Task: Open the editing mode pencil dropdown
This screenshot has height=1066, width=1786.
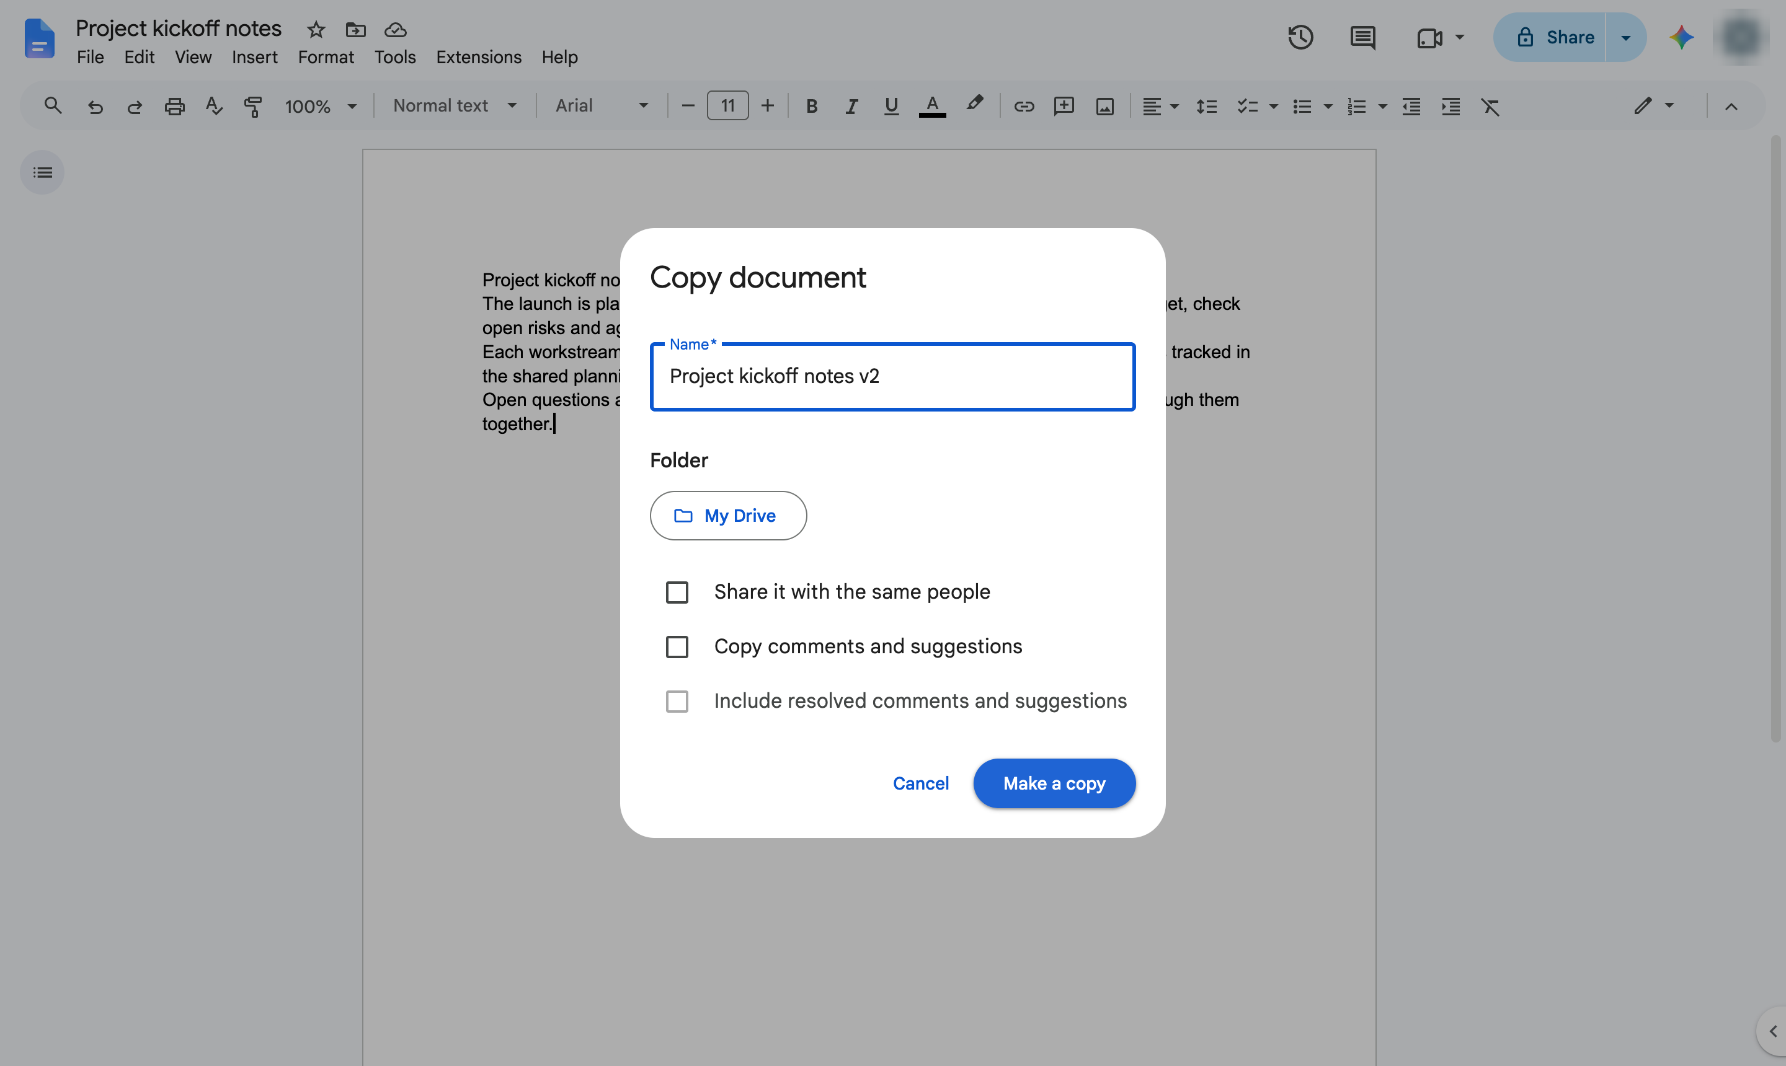Action: pos(1654,107)
